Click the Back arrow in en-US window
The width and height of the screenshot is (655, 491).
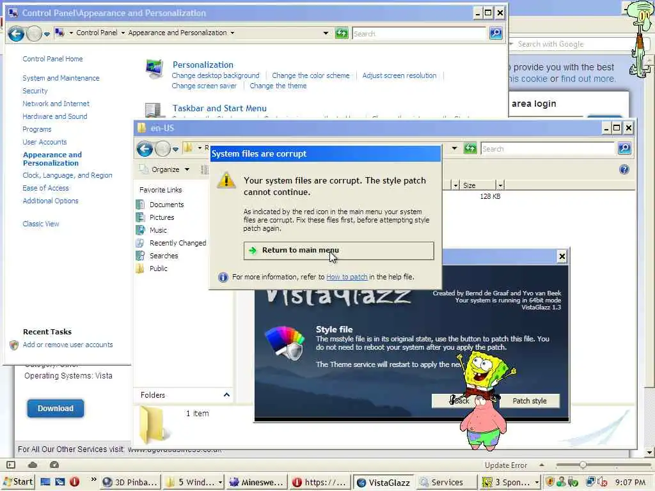145,148
